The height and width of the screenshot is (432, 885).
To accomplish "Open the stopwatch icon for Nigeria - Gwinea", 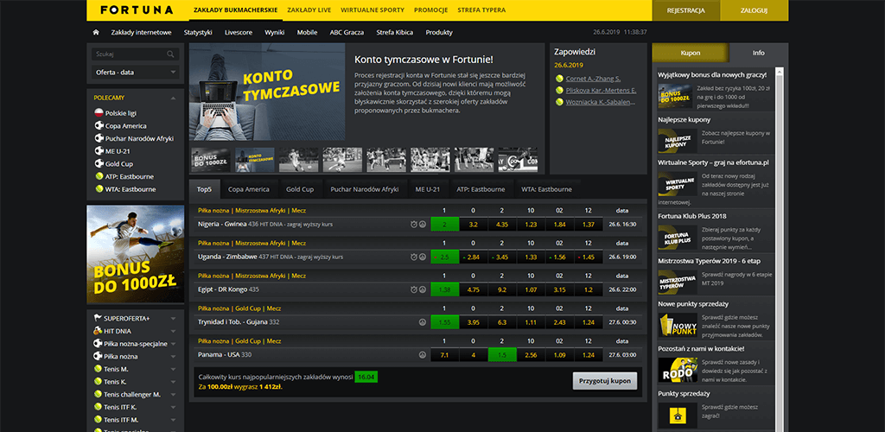I will [x=414, y=224].
